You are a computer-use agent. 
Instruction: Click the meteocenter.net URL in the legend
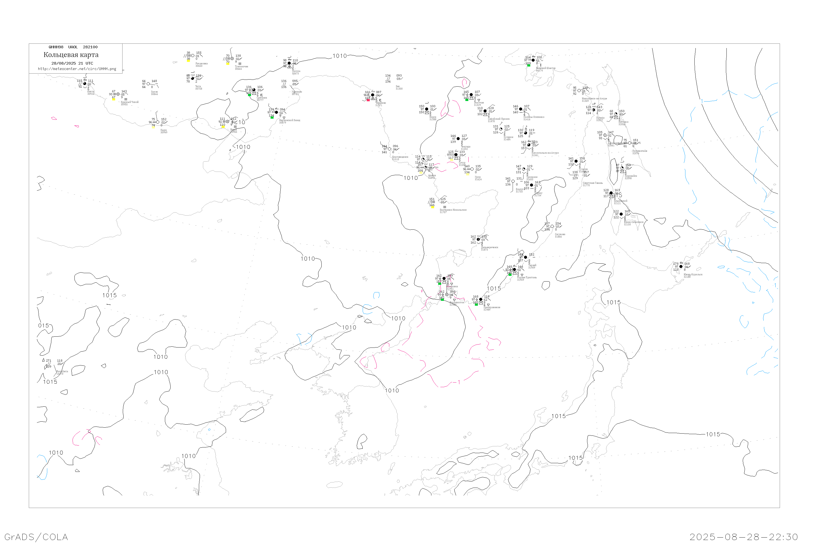pos(77,69)
